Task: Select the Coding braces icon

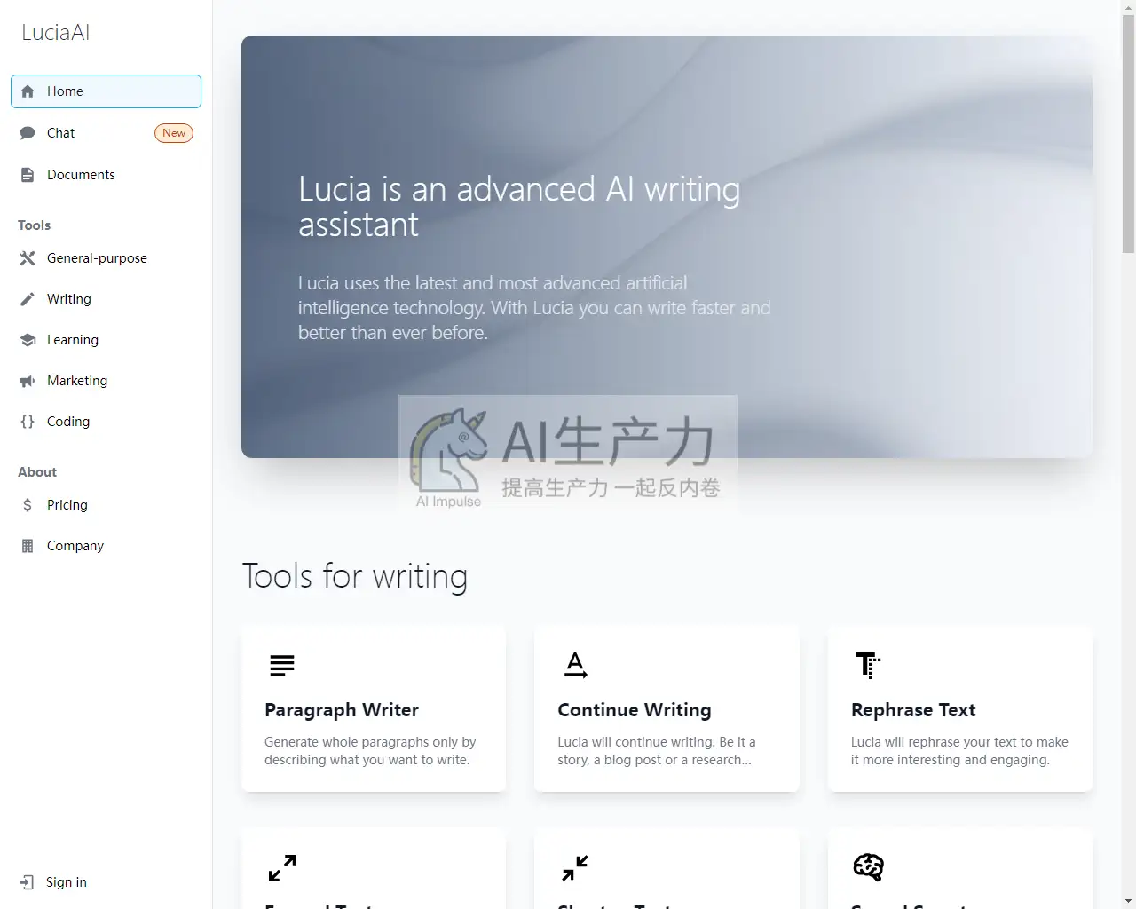Action: (28, 422)
